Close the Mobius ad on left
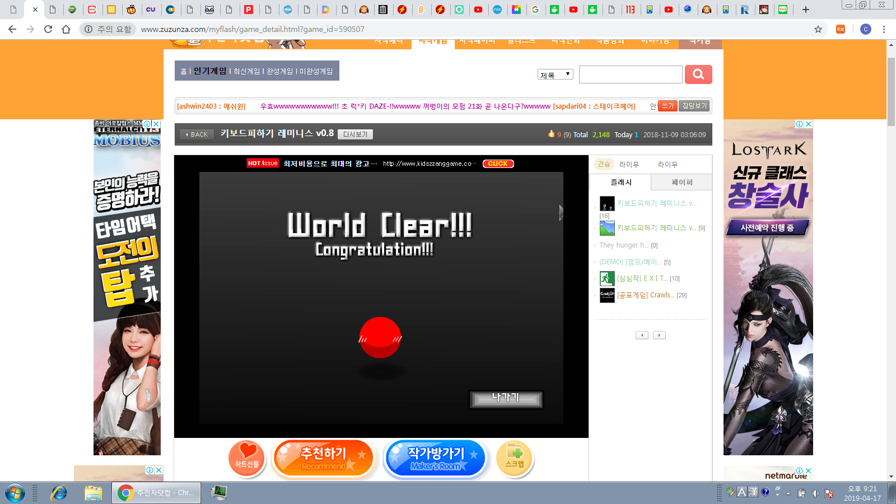This screenshot has height=504, width=896. click(156, 124)
